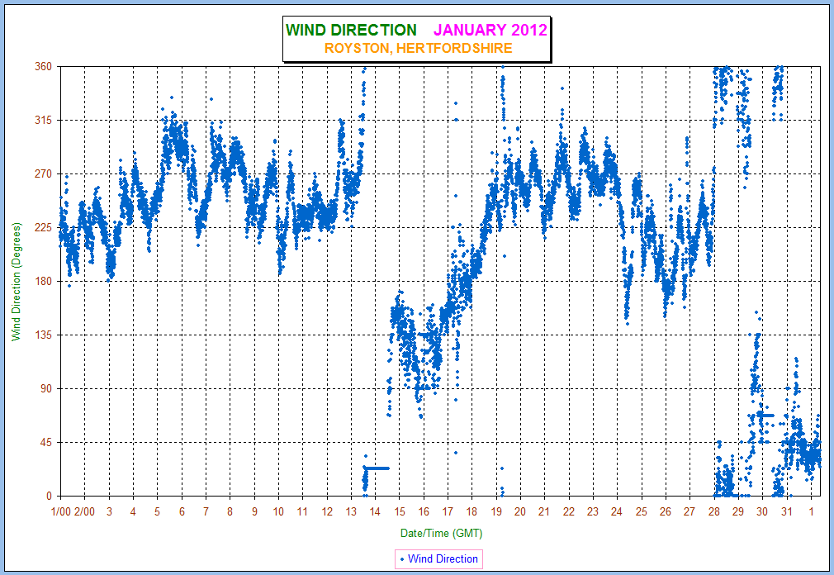
Task: Click the x-axis label for day 13
Action: click(x=351, y=511)
